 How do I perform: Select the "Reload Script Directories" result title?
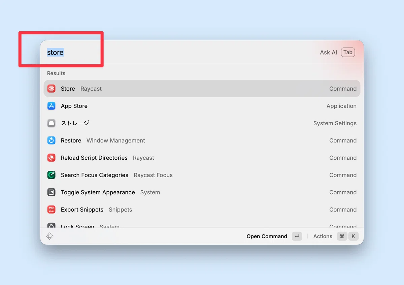tap(94, 158)
